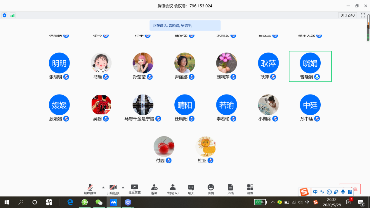
Task: Click the 01:12:40 meeting timer
Action: [x=348, y=15]
